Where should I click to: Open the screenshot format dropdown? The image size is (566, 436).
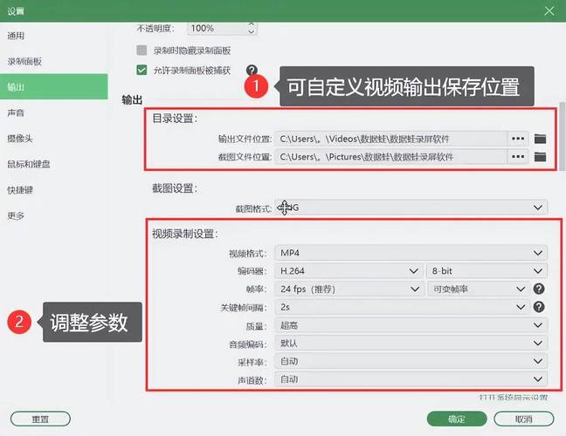[411, 208]
